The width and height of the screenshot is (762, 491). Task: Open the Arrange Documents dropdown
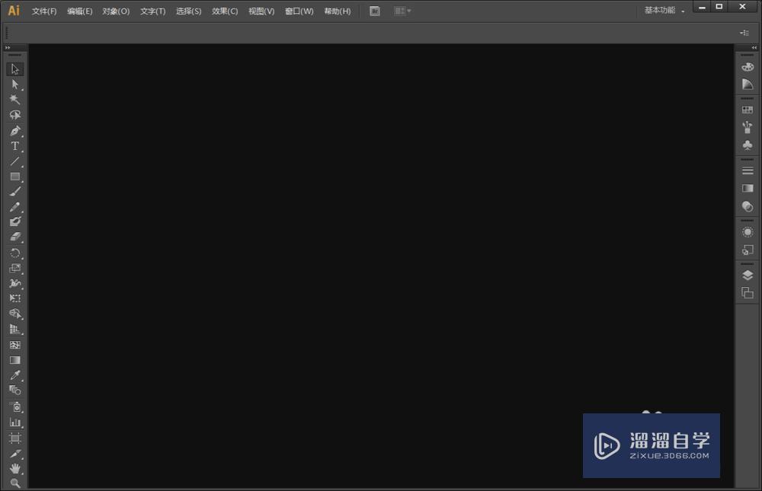click(x=402, y=11)
